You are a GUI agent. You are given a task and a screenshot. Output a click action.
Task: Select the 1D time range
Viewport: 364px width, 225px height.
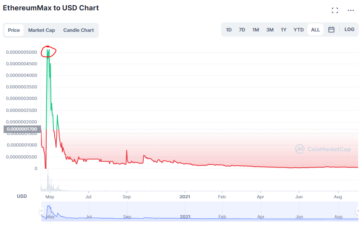tap(229, 30)
